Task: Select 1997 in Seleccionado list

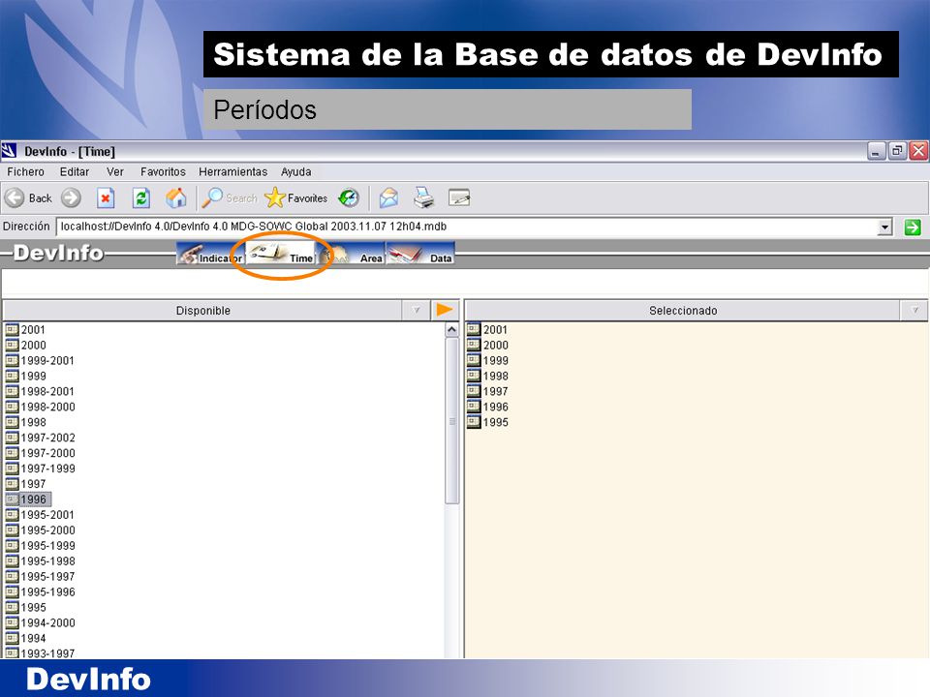Action: point(487,391)
